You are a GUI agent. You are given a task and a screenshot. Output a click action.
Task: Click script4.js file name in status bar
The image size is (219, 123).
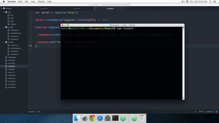(x=32, y=112)
